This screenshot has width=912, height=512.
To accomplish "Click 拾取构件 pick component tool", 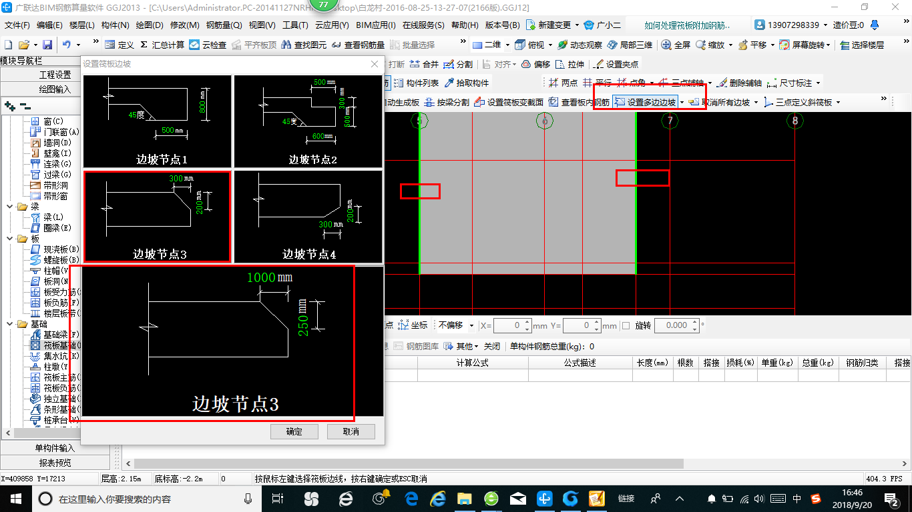I will point(466,83).
